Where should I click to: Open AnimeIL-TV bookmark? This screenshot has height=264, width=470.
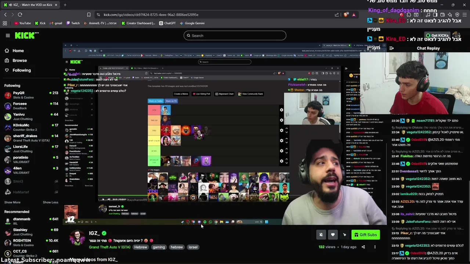tap(100, 23)
